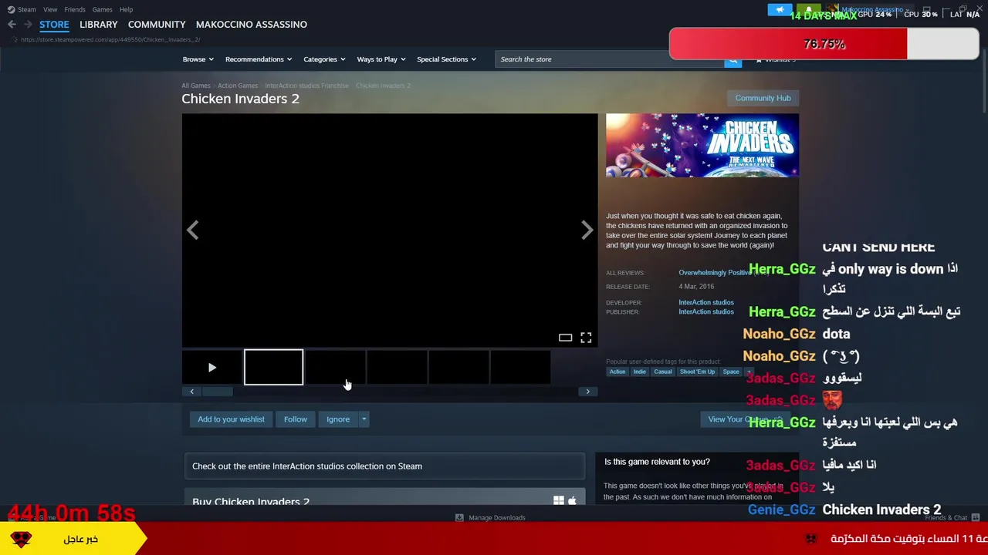Click the Ignore button

coord(338,419)
